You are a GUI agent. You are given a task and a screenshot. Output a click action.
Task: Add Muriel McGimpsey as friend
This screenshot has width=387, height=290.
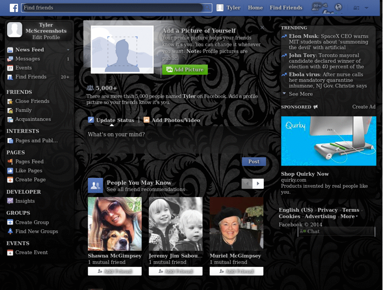[237, 271]
